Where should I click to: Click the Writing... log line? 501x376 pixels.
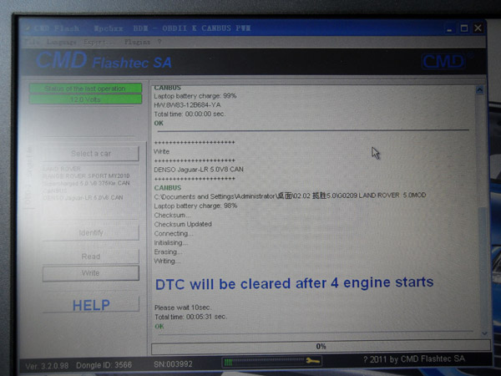click(167, 262)
